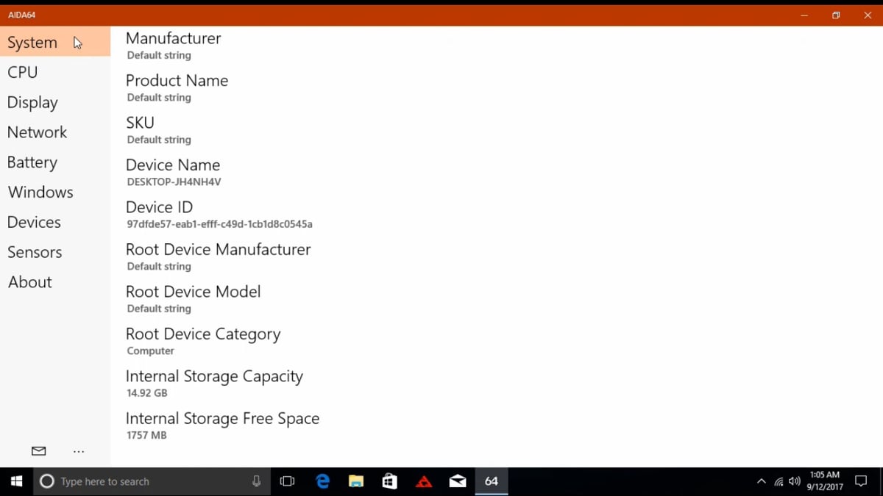Launch Microsoft Edge from the taskbar
The height and width of the screenshot is (496, 883).
322,481
